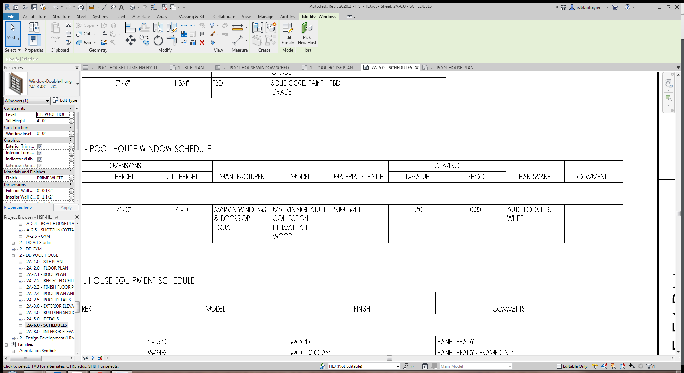Open the Properties help link
The height and width of the screenshot is (373, 684).
point(18,207)
